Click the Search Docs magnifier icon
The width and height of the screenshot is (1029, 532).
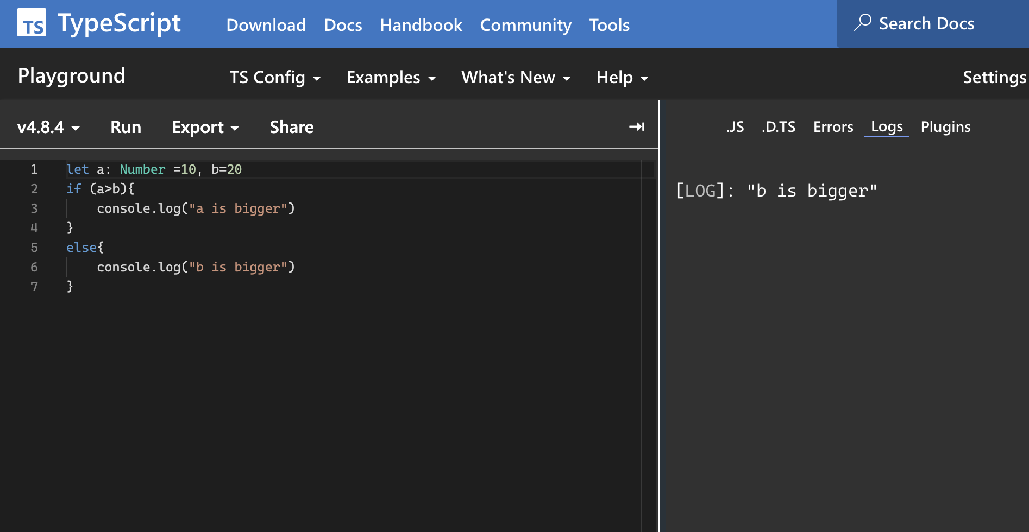[x=862, y=23]
